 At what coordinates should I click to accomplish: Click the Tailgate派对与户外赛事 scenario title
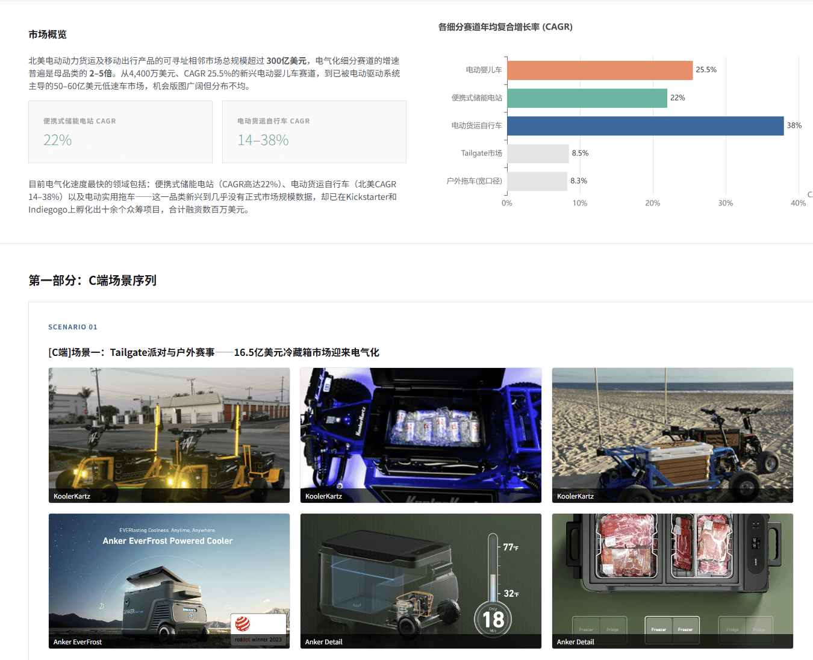[213, 352]
